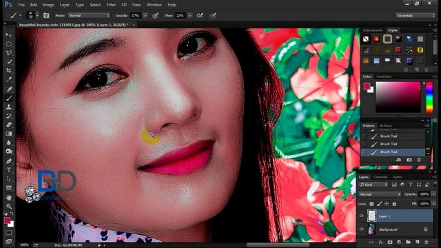
Task: Select the Lasso tool
Action: [x=9, y=53]
